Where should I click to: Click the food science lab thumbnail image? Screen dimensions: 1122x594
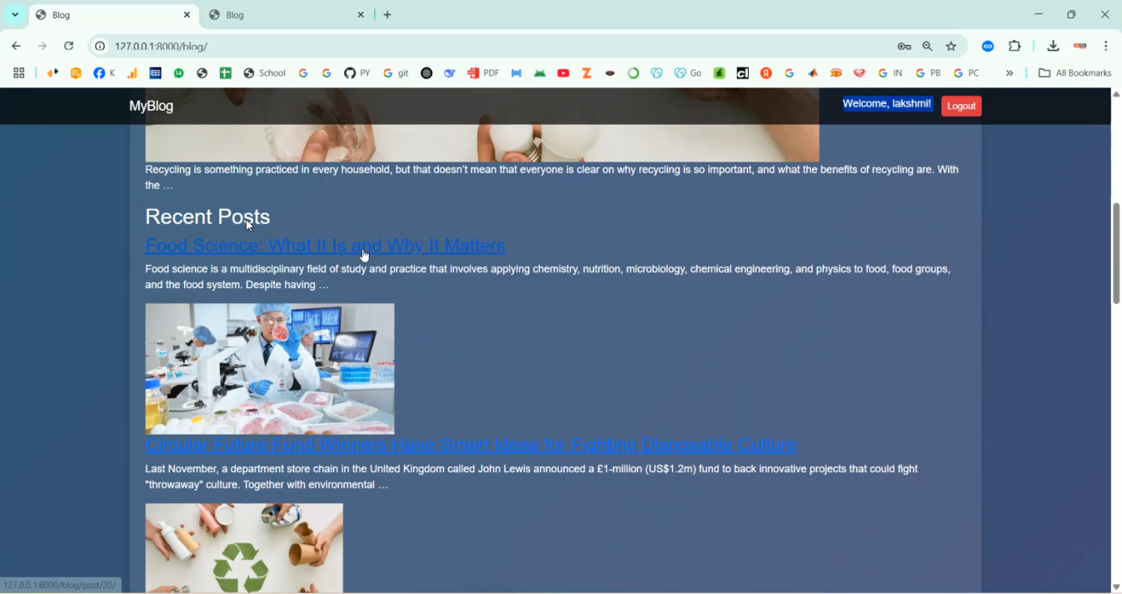coord(269,368)
